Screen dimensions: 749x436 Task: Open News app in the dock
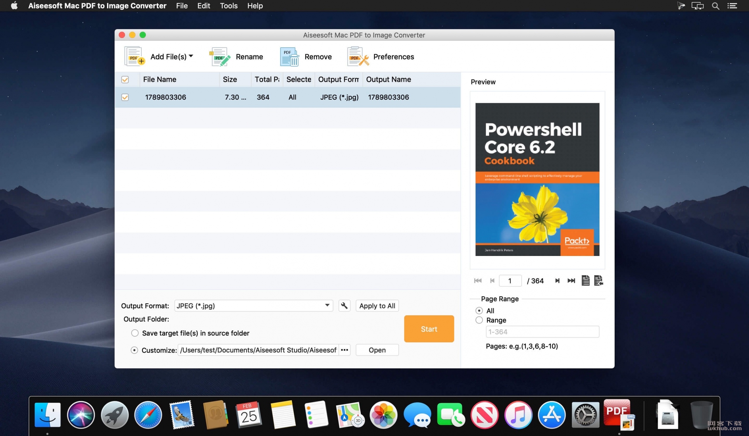click(484, 415)
